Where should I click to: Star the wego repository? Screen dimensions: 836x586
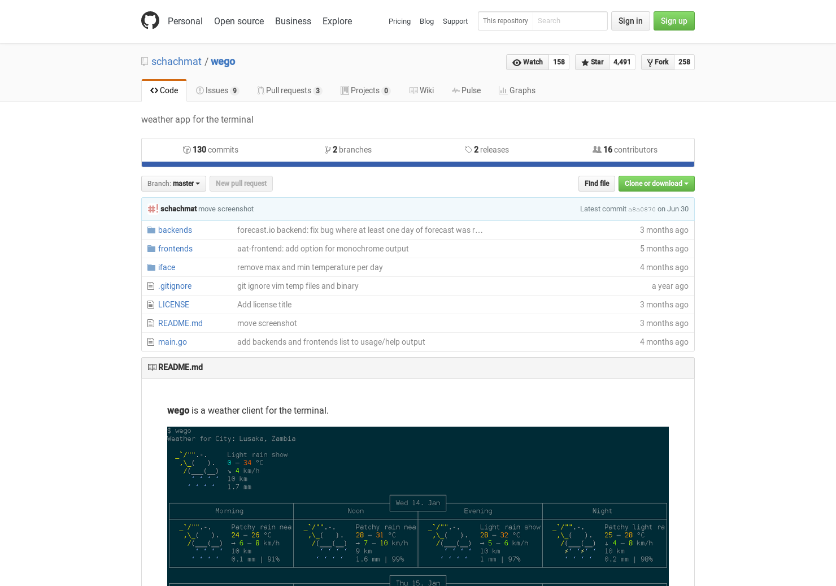(x=592, y=62)
